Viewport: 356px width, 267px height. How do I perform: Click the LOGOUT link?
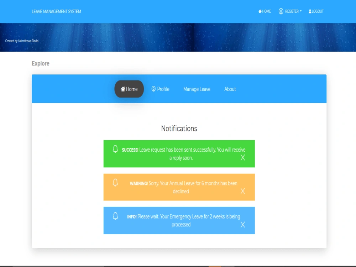pos(316,11)
